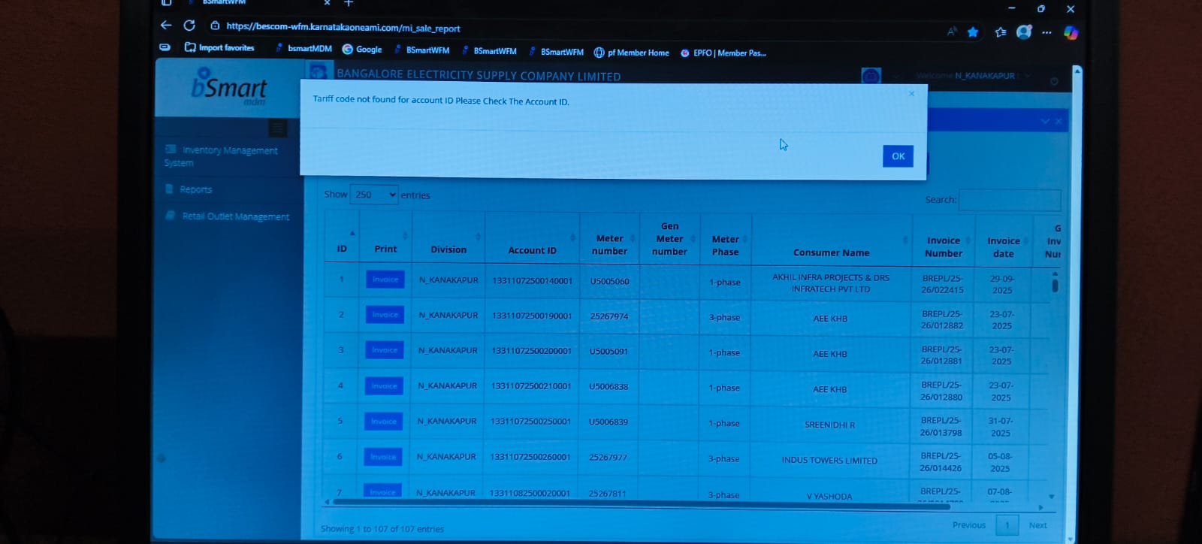
Task: Click the power logout icon in header
Action: 1054,81
